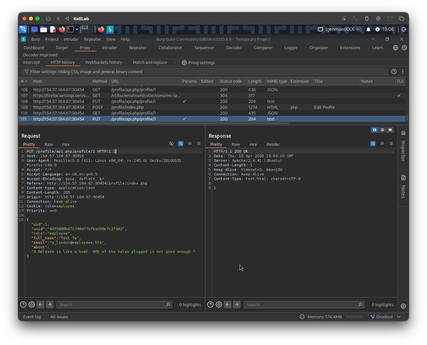This screenshot has height=345, width=427.
Task: Open the Notes side panel
Action: pos(403,187)
